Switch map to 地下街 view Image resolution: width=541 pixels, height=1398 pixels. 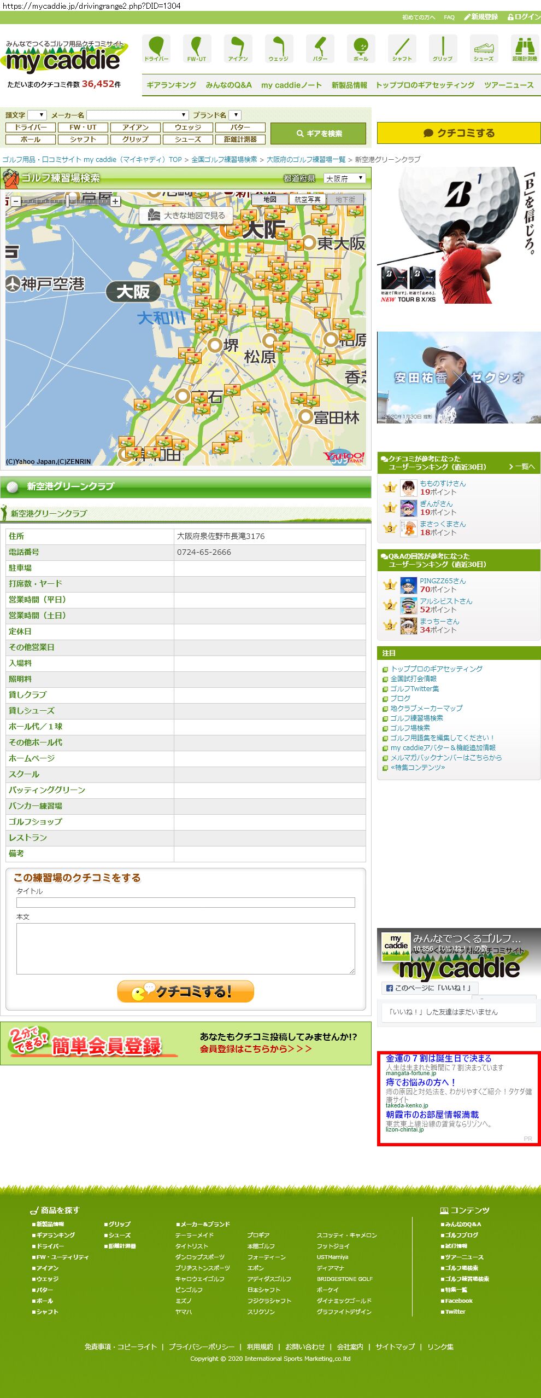point(345,200)
